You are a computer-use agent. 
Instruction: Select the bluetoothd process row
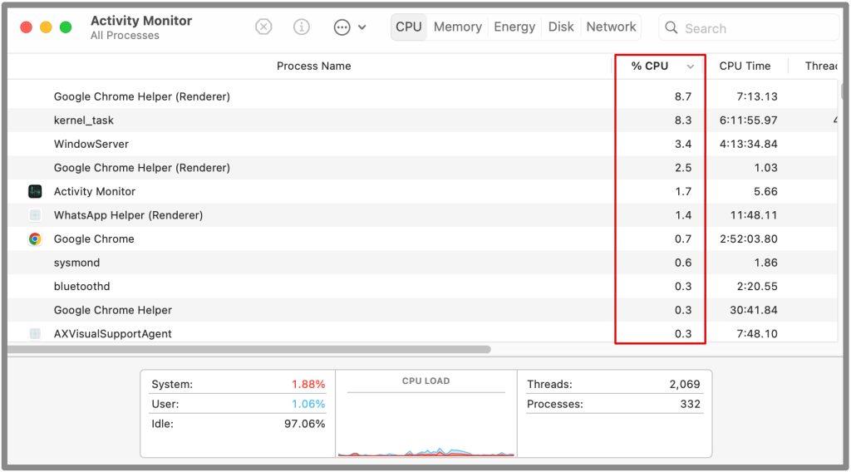pos(422,286)
